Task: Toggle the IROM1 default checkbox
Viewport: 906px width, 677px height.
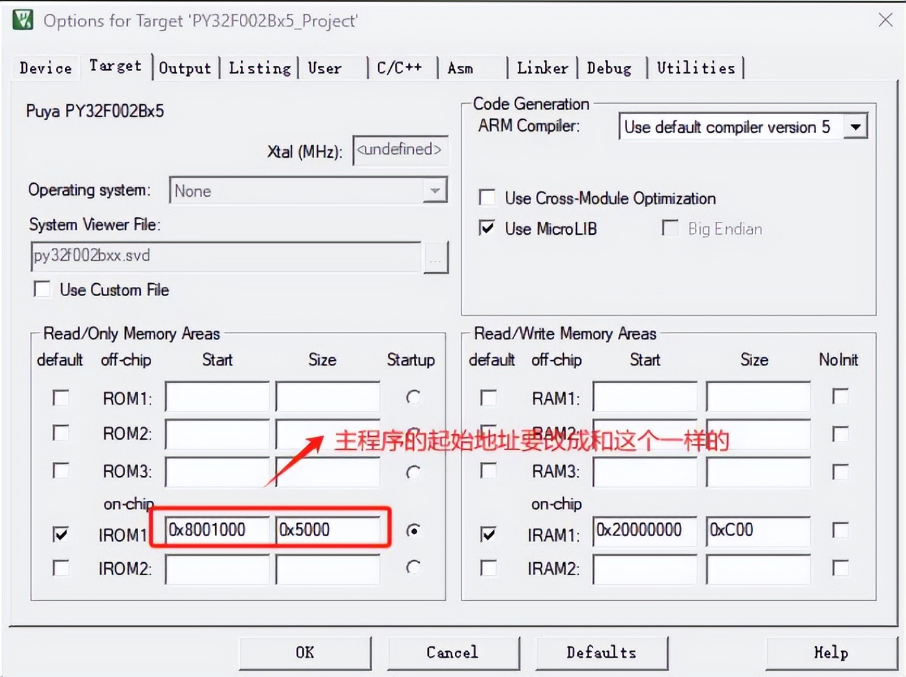Action: [x=61, y=534]
